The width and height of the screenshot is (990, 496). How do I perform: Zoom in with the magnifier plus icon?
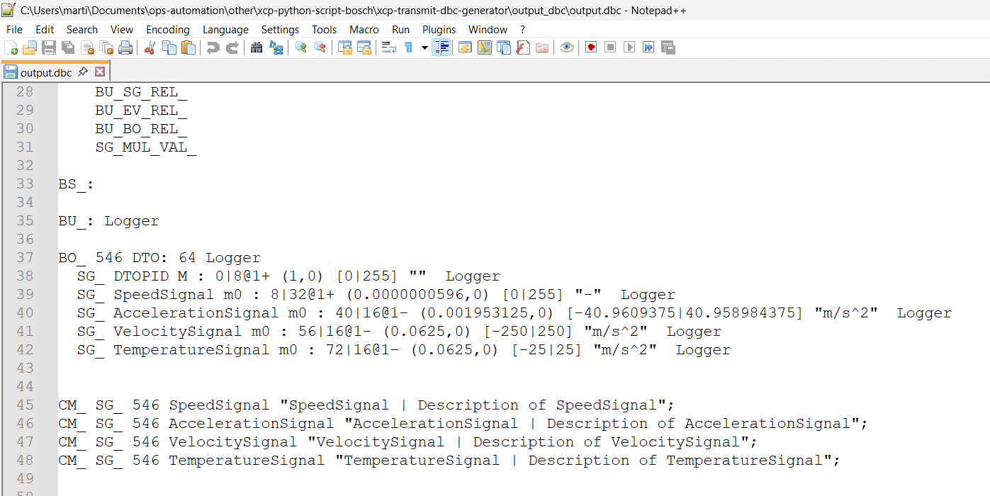tap(300, 47)
